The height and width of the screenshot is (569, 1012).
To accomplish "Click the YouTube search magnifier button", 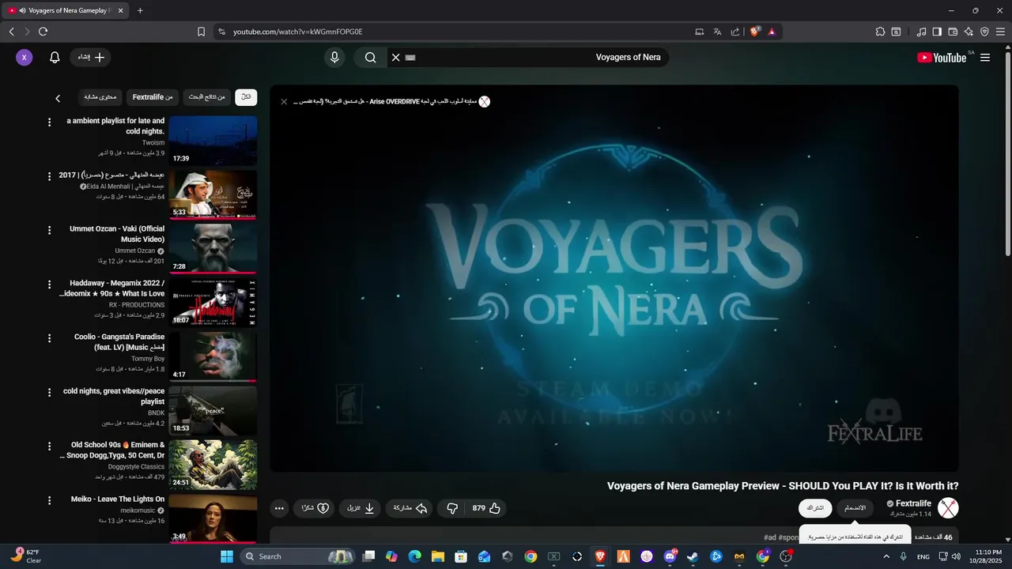I will [x=370, y=58].
